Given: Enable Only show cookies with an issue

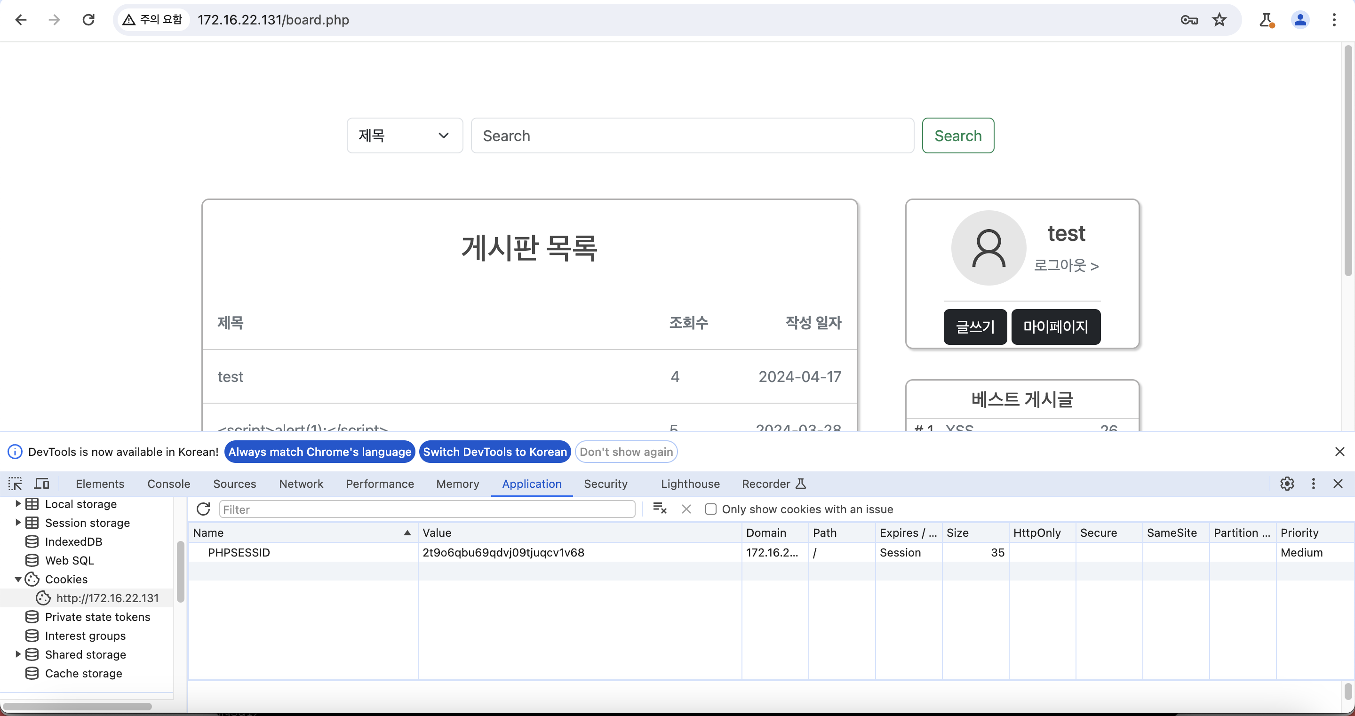Looking at the screenshot, I should point(710,509).
